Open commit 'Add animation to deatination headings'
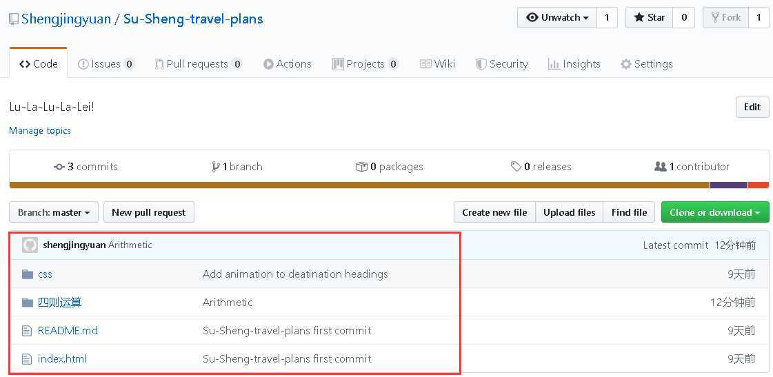The width and height of the screenshot is (773, 377). coord(295,274)
